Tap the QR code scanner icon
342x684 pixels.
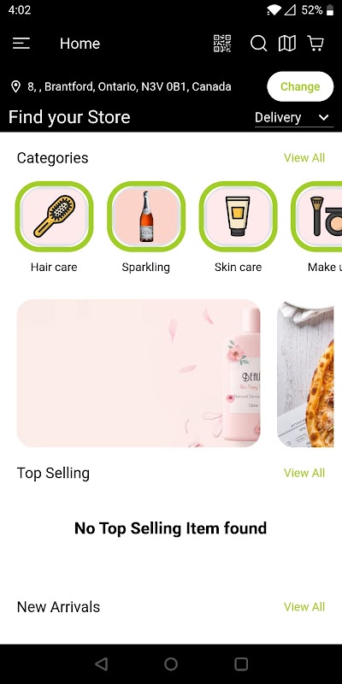222,44
